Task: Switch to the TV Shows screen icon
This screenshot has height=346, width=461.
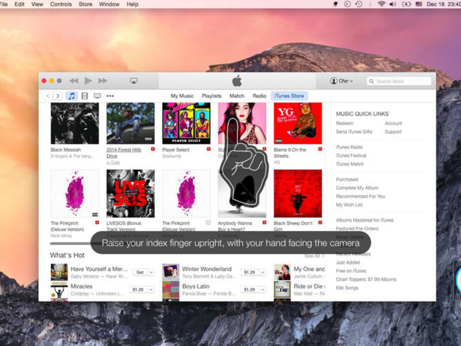Action: coord(98,96)
